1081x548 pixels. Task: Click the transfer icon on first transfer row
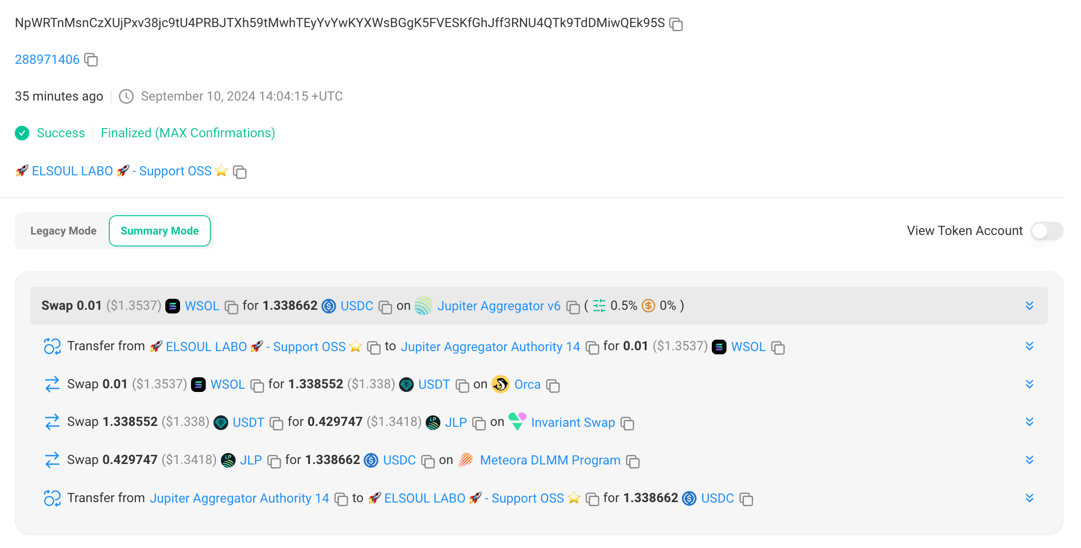[52, 346]
